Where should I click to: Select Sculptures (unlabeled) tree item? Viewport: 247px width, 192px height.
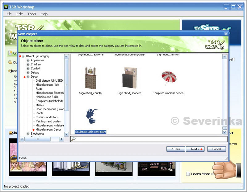point(49,101)
